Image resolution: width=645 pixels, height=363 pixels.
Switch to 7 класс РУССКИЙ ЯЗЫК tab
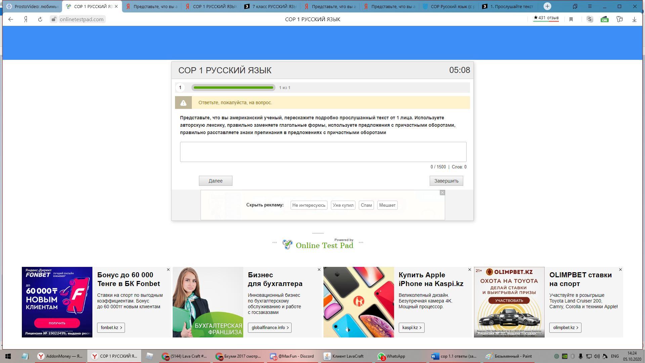click(x=270, y=6)
